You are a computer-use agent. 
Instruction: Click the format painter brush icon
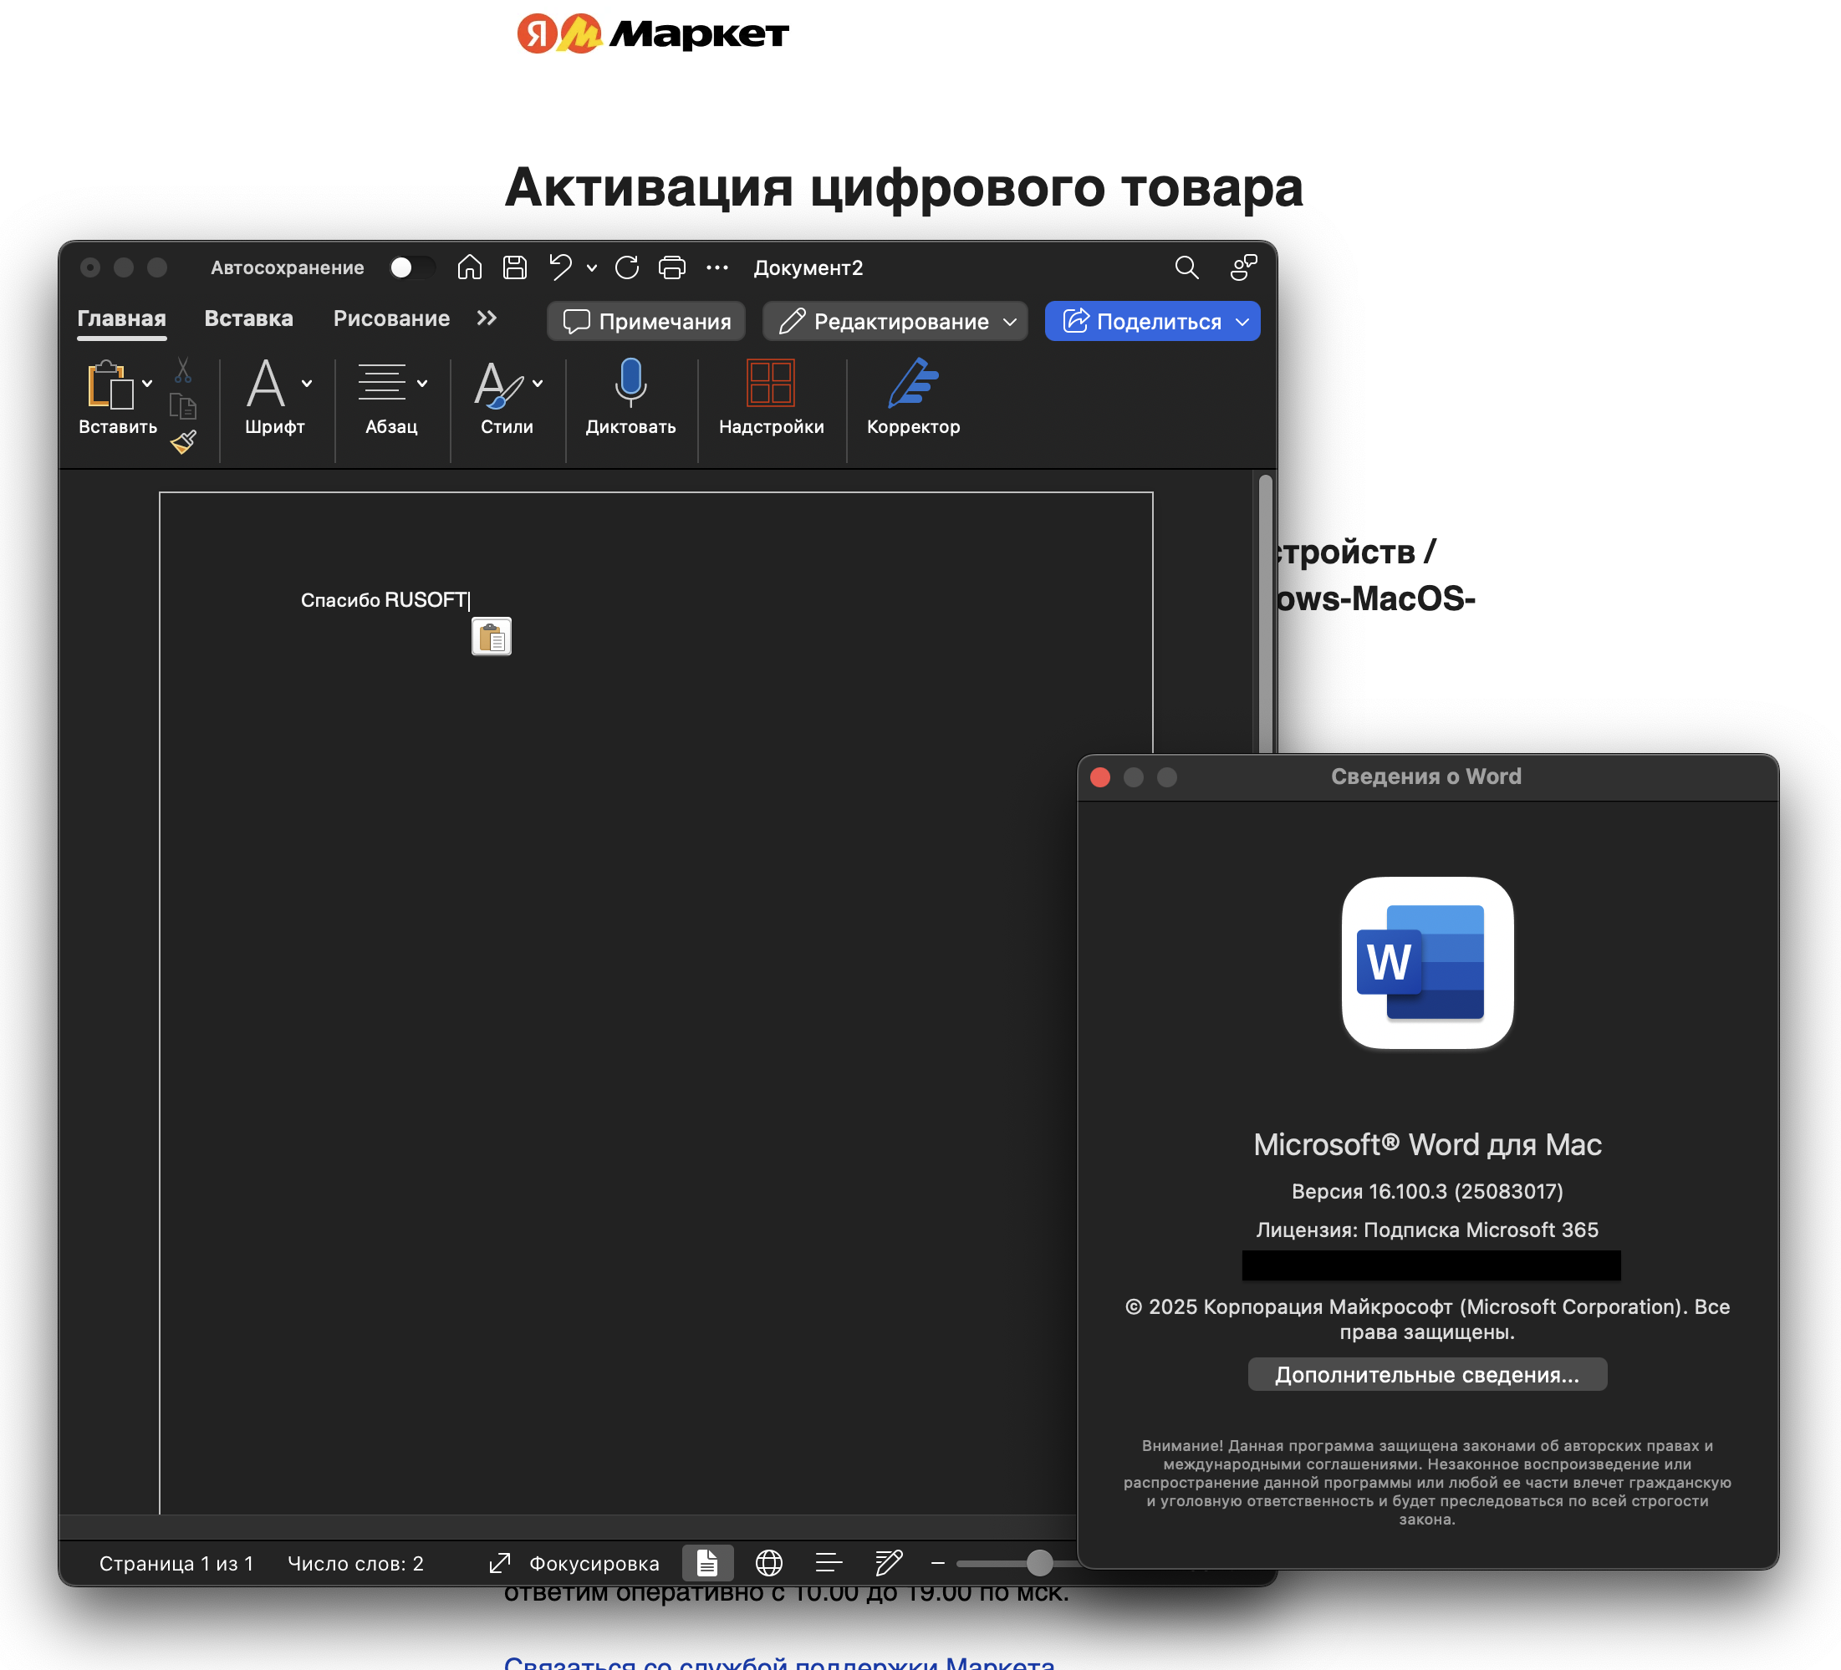(x=184, y=443)
